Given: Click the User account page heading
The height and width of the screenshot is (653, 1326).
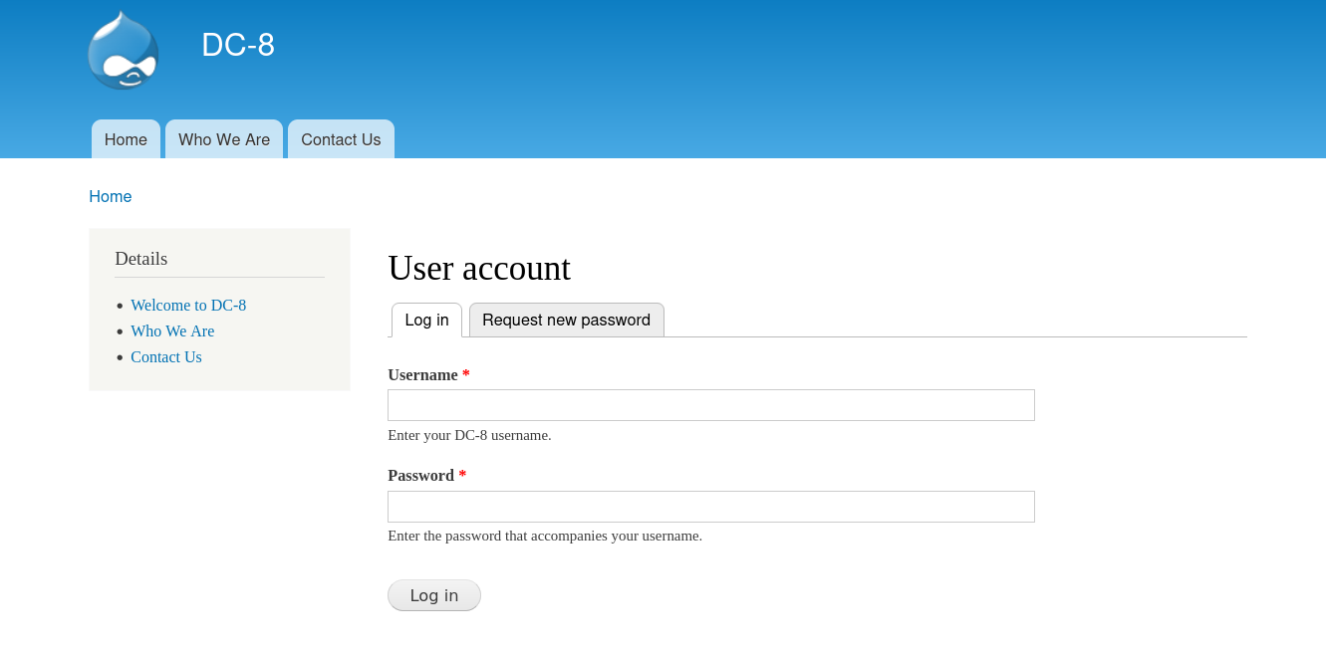Looking at the screenshot, I should click(x=478, y=269).
